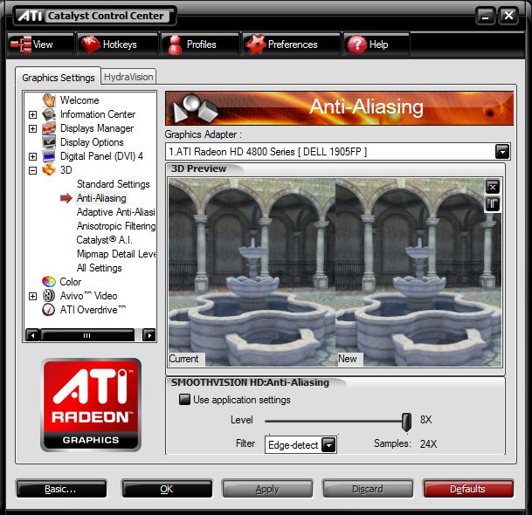
Task: Open the Hotkeys menu
Action: (x=117, y=45)
